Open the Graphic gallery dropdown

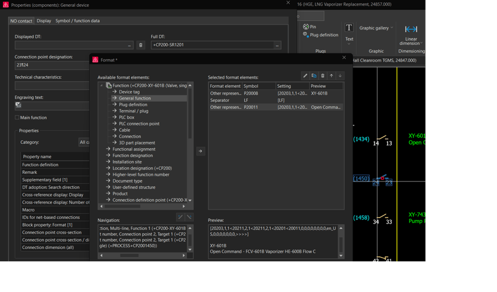376,28
